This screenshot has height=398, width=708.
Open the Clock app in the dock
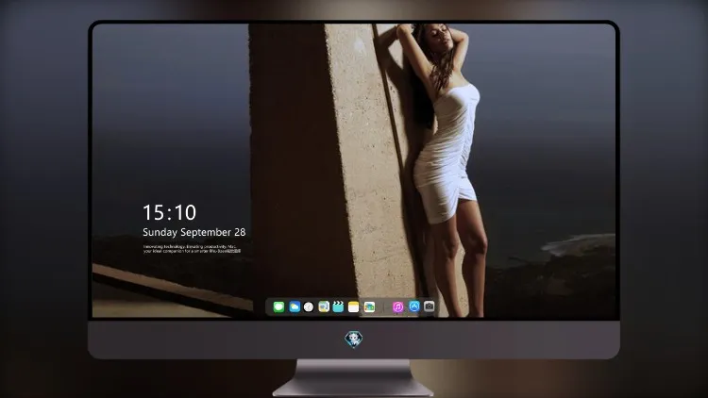pos(309,307)
